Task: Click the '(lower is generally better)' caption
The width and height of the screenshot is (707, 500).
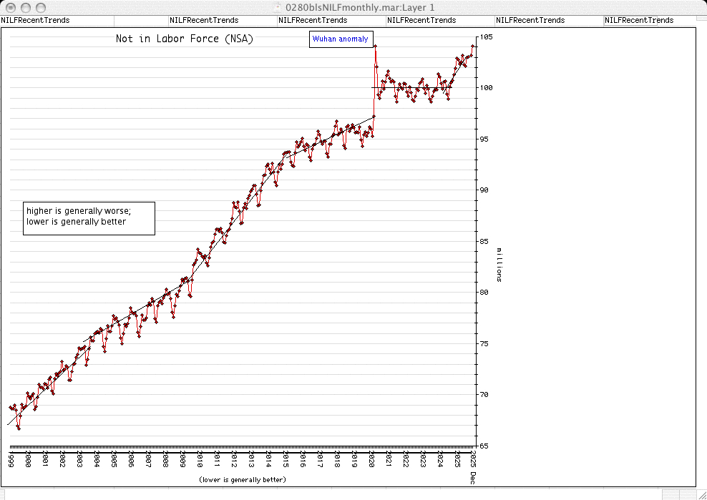Action: pos(242,479)
